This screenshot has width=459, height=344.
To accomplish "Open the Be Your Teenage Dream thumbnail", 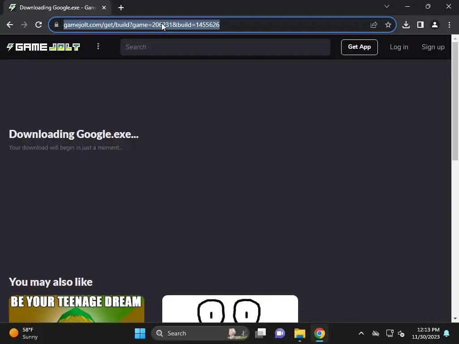I will [x=76, y=309].
